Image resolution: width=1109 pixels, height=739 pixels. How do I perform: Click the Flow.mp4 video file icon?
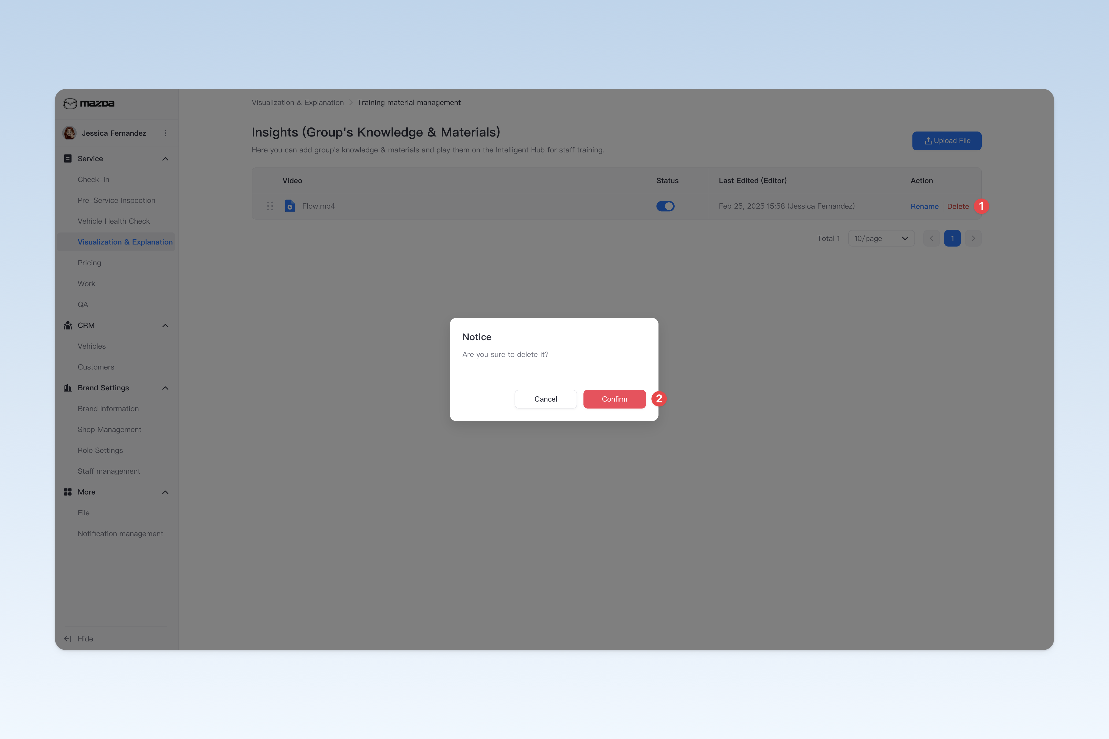[x=290, y=206]
